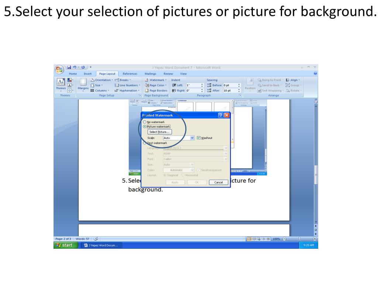Screen dimensions: 378x283
Task: Click Select Picture button
Action: [159, 132]
